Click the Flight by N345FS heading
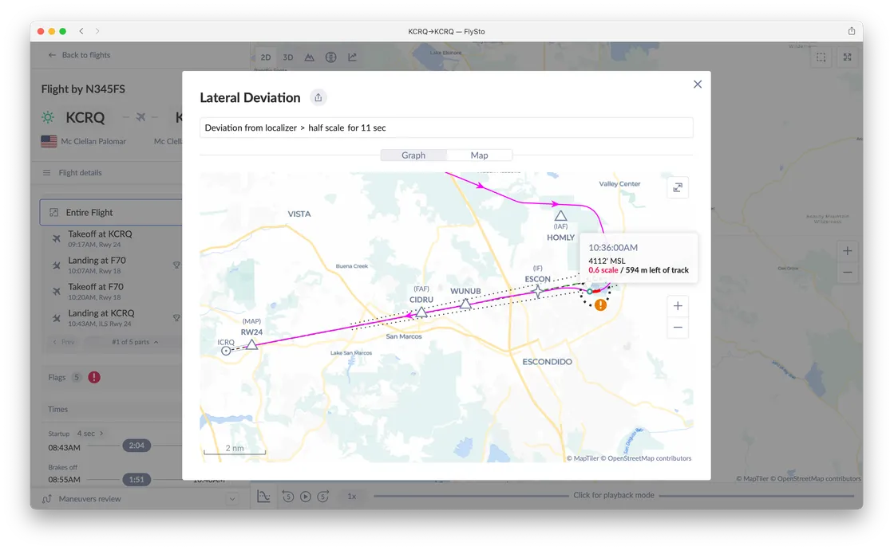 tap(83, 88)
